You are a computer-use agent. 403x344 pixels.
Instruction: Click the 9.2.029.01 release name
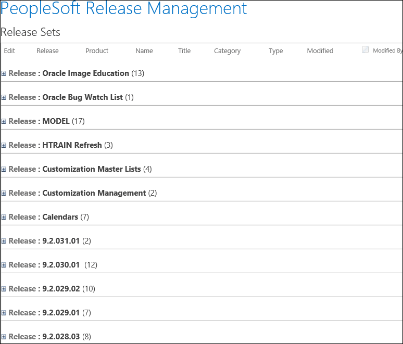point(61,312)
